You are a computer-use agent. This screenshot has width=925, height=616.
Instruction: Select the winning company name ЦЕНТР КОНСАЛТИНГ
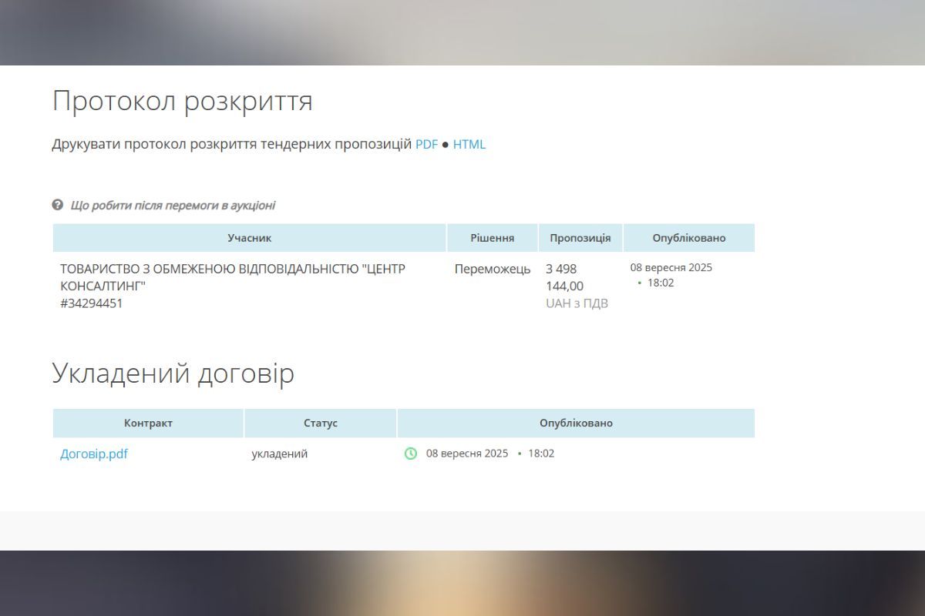click(231, 277)
